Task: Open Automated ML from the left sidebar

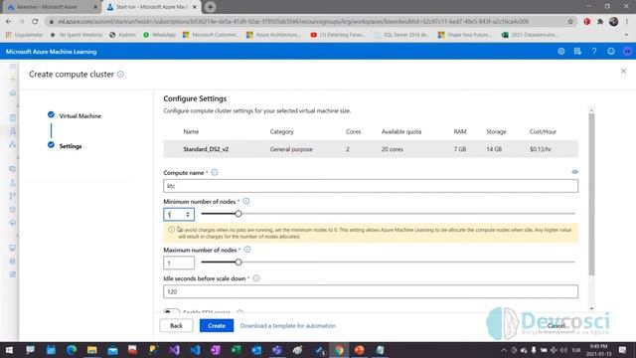Action: [x=13, y=130]
